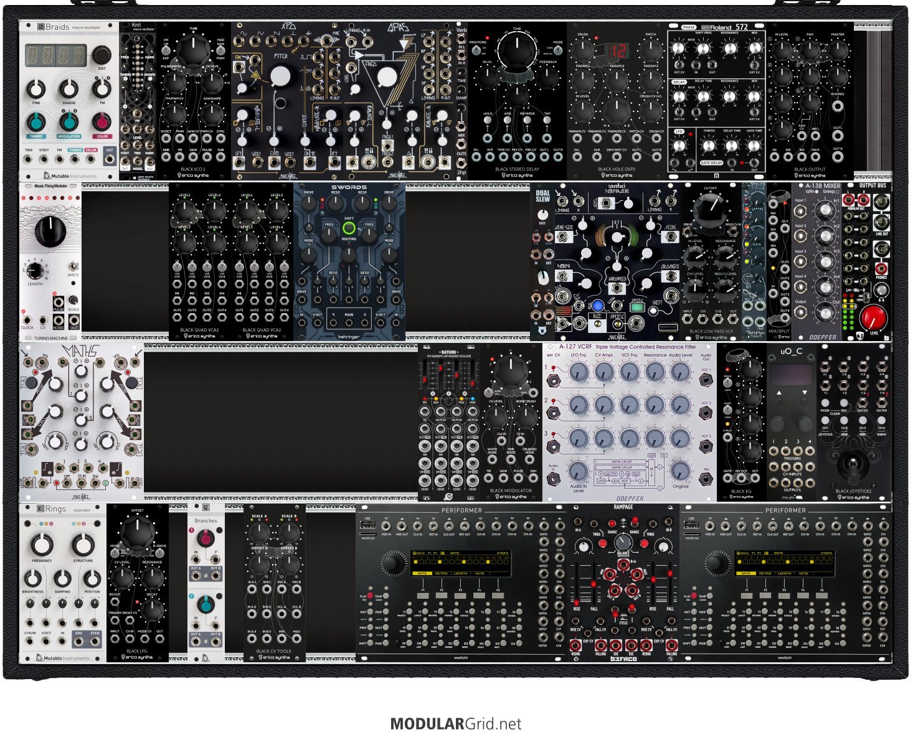Flip the Black Low Pass VCF DRIVE switch

(x=688, y=232)
